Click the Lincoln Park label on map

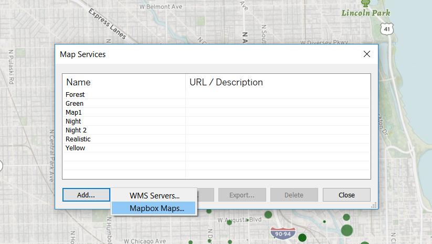366,13
